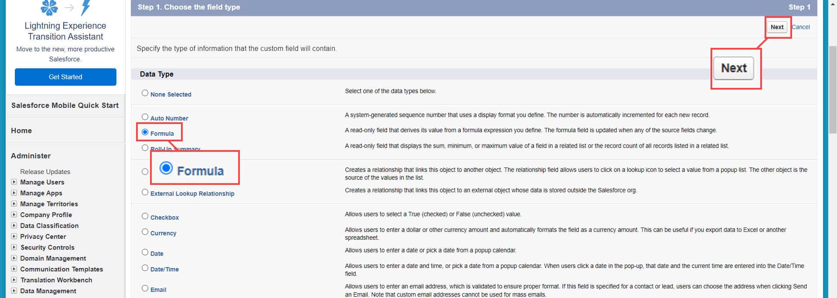Select the Formula radio button
This screenshot has width=837, height=298.
coord(145,132)
